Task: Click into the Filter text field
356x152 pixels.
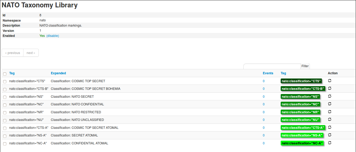Action: click(272, 66)
